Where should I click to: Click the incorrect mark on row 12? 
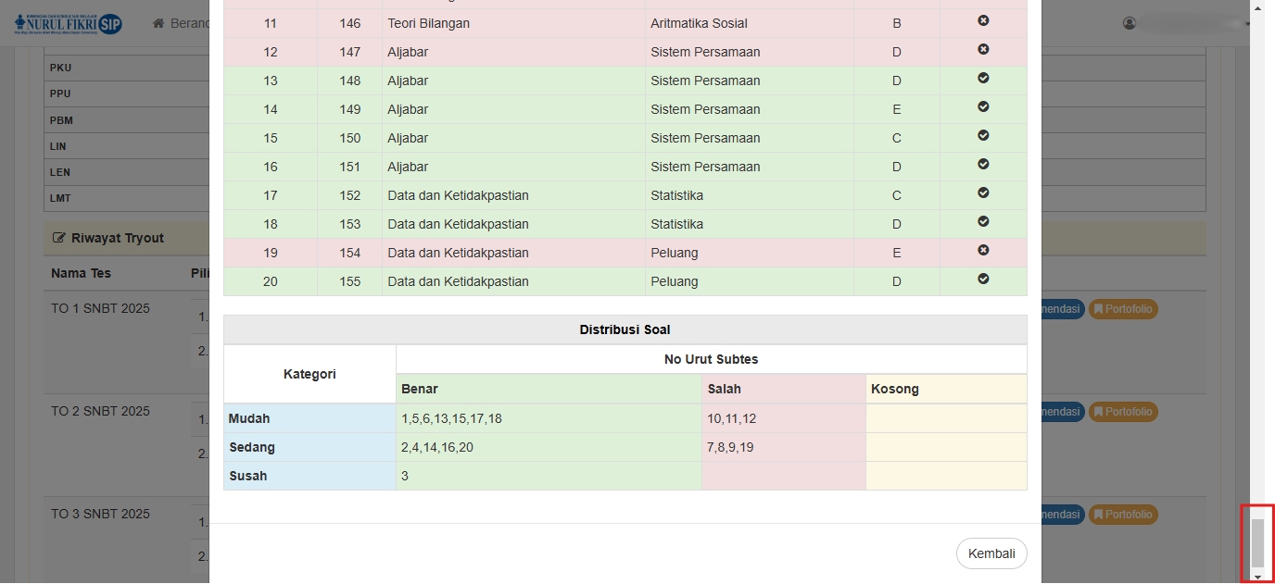(983, 49)
